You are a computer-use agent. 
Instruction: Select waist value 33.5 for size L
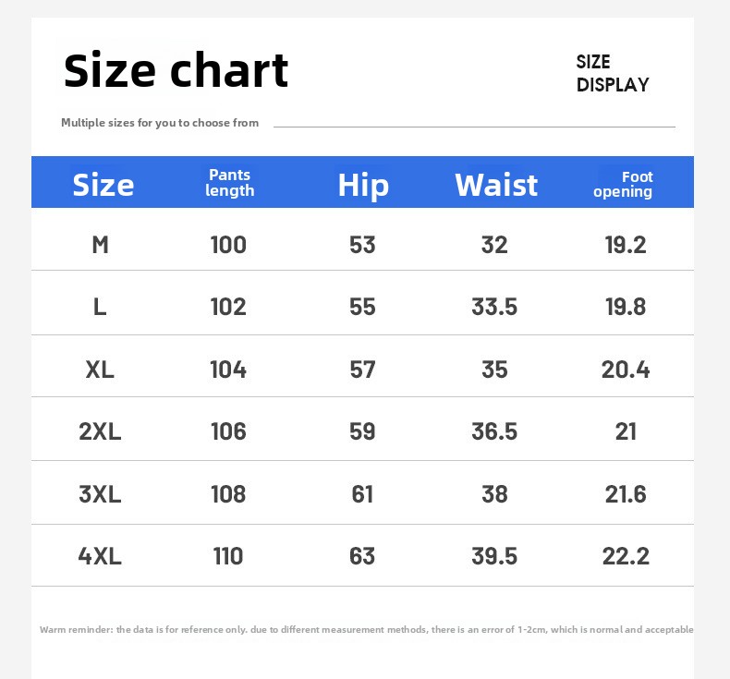tap(494, 307)
